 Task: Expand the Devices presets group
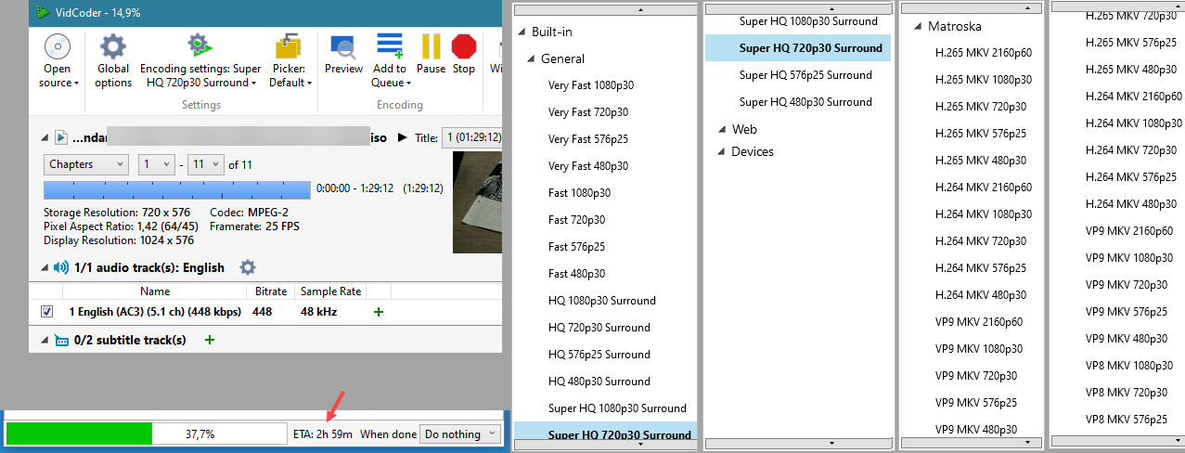pos(721,151)
